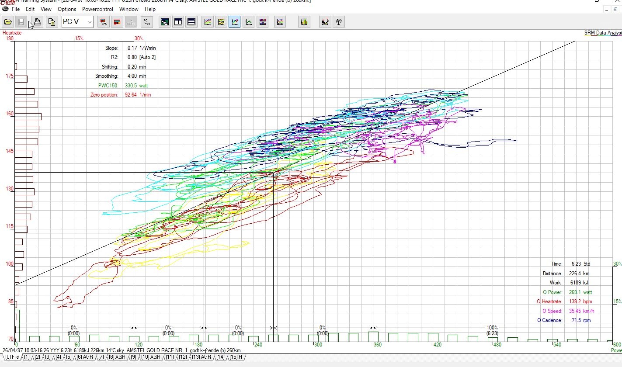This screenshot has width=622, height=367.
Task: Open the Options menu
Action: [67, 9]
